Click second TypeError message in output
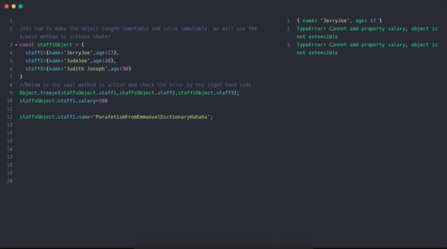This screenshot has width=447, height=249. point(367,49)
